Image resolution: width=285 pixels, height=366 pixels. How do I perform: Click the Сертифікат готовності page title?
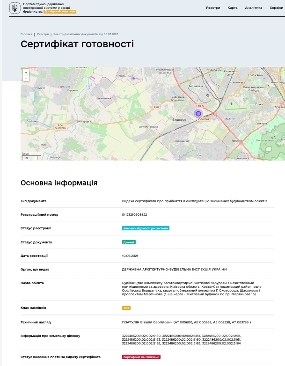click(x=77, y=44)
